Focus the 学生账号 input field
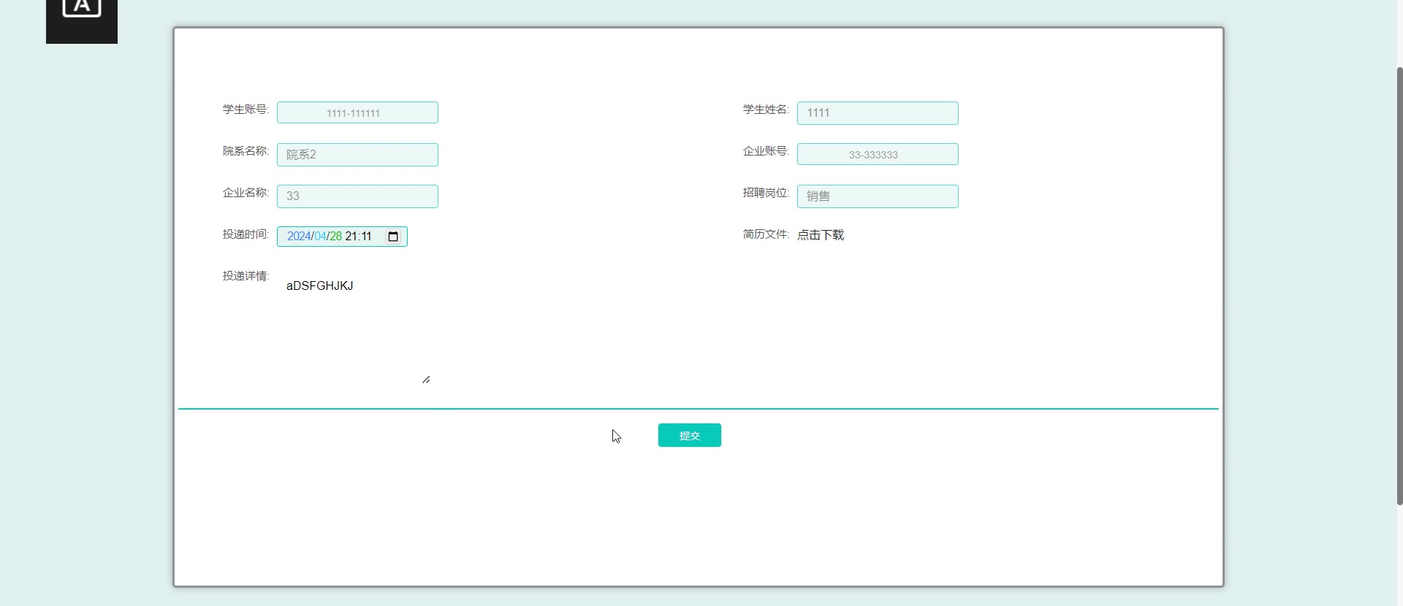 coord(357,112)
